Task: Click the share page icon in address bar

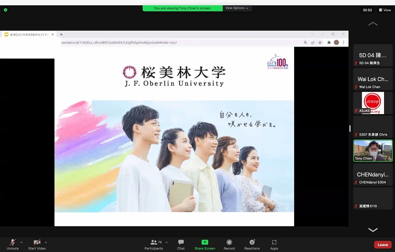Action: coord(312,43)
